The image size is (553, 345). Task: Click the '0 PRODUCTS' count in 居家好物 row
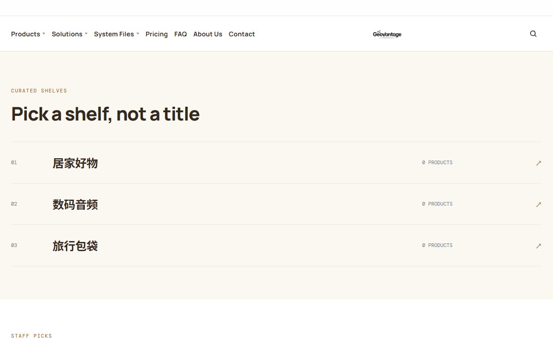click(x=437, y=162)
